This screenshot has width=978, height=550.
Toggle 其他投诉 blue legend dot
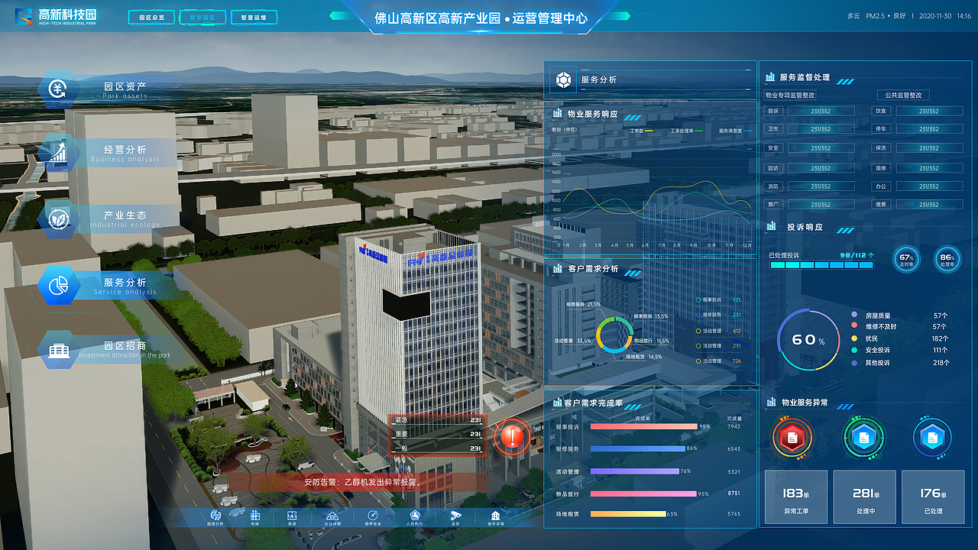[854, 363]
